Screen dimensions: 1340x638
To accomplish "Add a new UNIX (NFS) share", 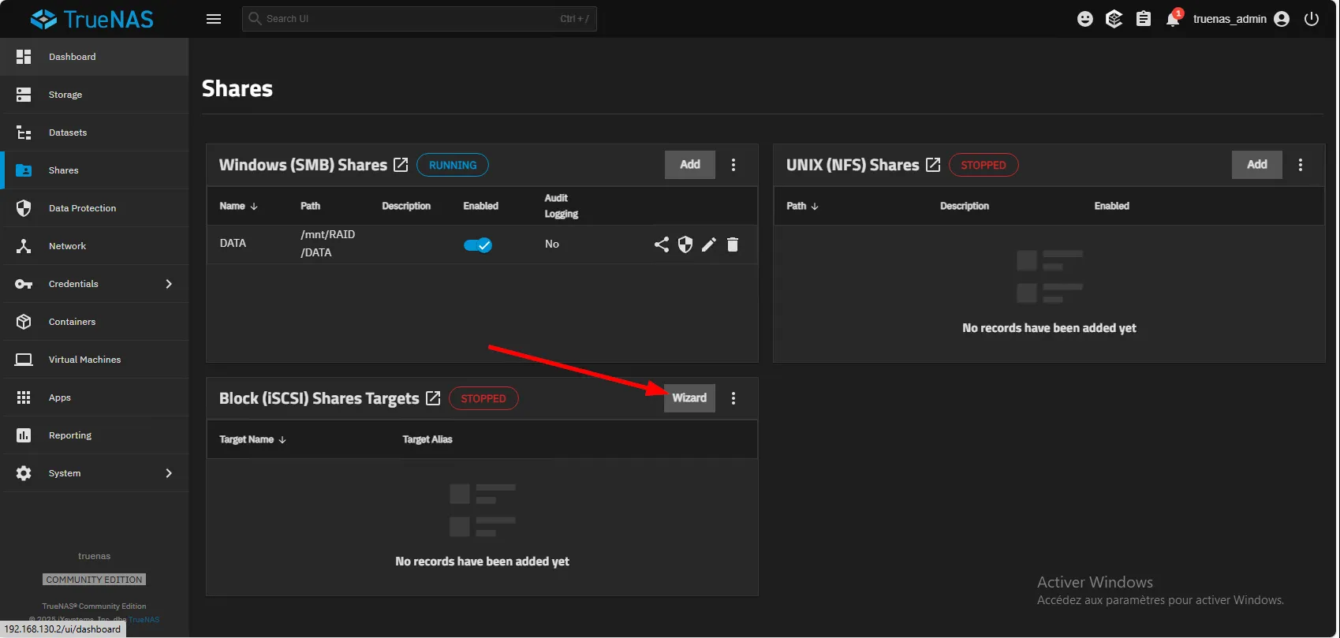I will click(x=1256, y=165).
